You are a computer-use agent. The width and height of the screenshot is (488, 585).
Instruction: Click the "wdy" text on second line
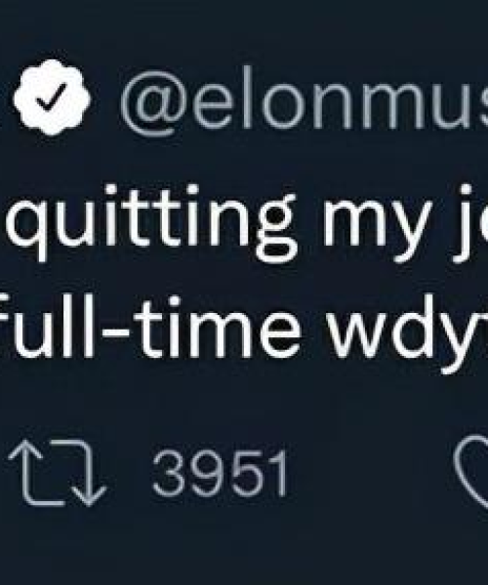(409, 333)
